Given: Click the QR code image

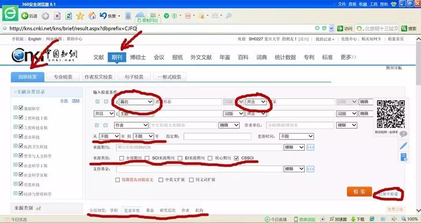Looking at the screenshot, I should point(391,114).
